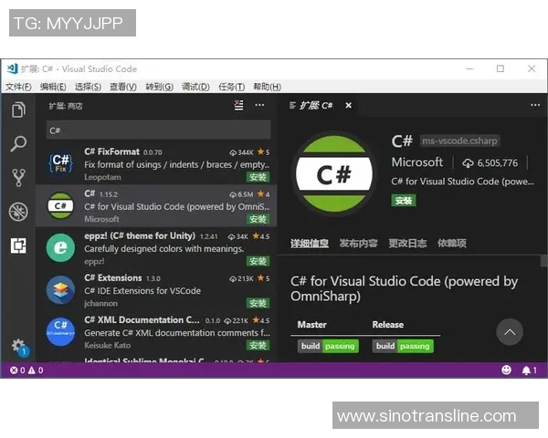
Task: Open the 转到(G) menu
Action: 159,87
